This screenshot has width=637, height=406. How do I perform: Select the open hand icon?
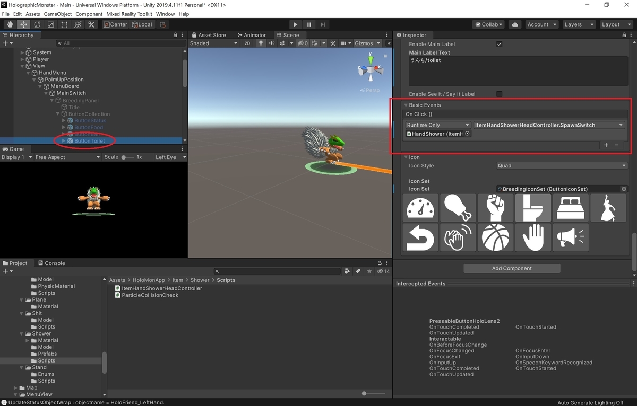click(x=533, y=237)
